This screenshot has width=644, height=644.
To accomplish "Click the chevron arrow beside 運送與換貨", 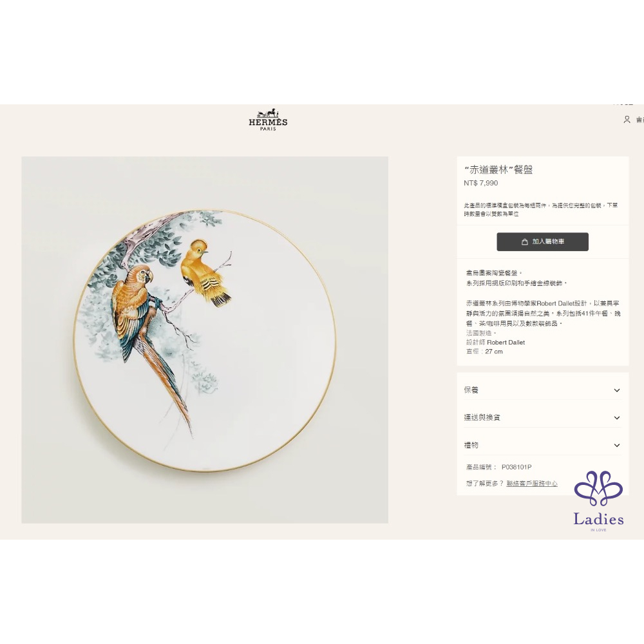I will (616, 418).
